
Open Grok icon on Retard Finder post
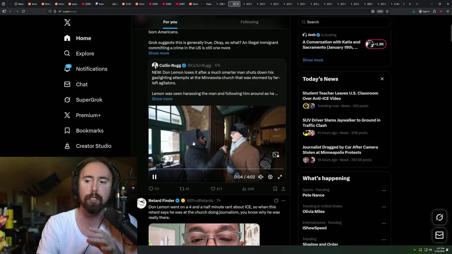point(276,201)
